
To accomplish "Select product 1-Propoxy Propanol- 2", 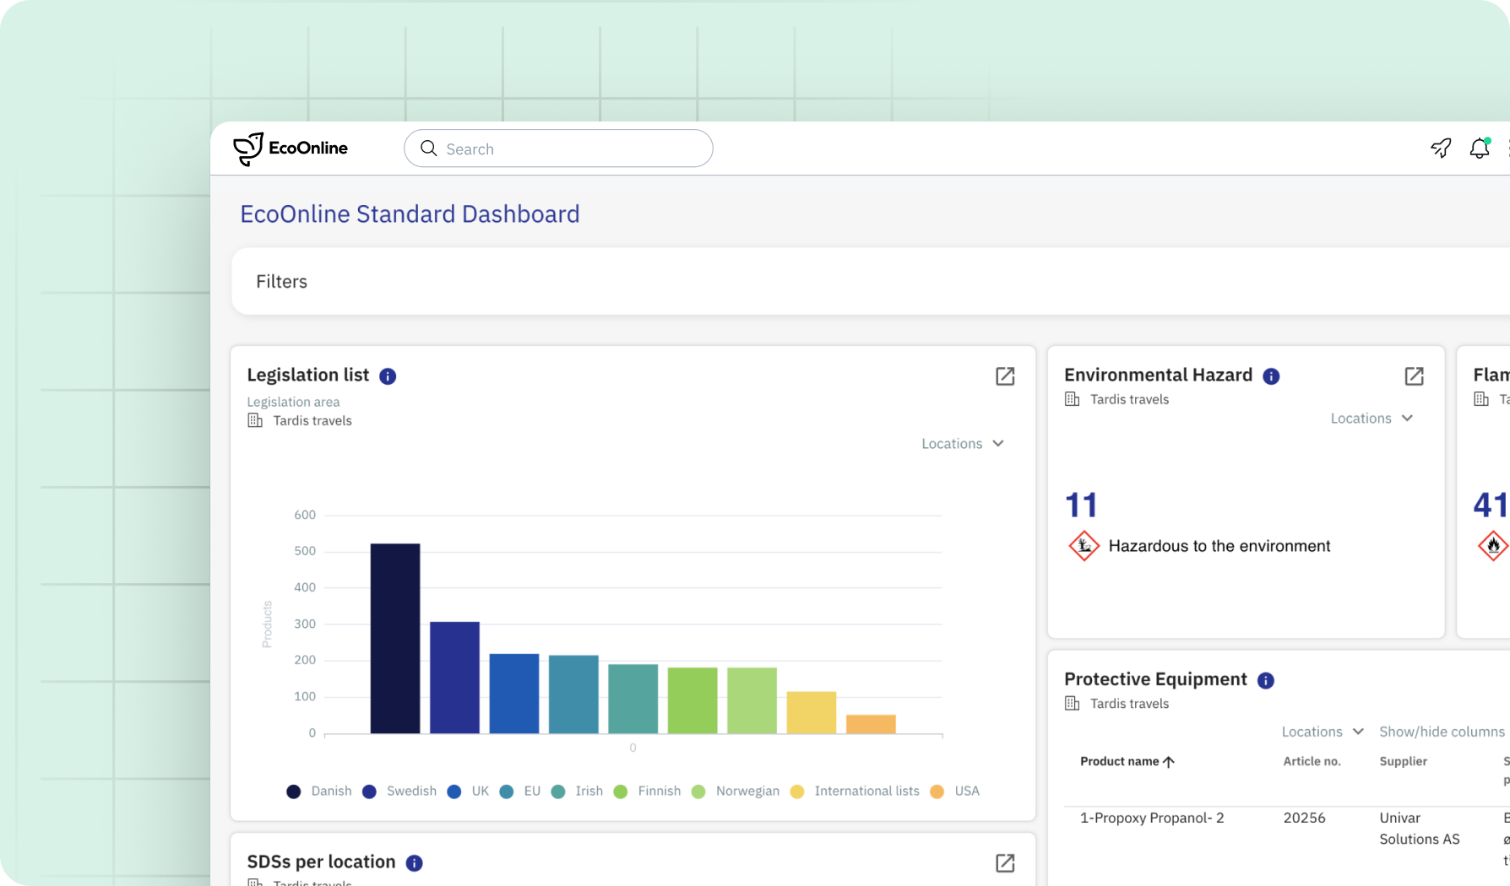I will coord(1151,818).
